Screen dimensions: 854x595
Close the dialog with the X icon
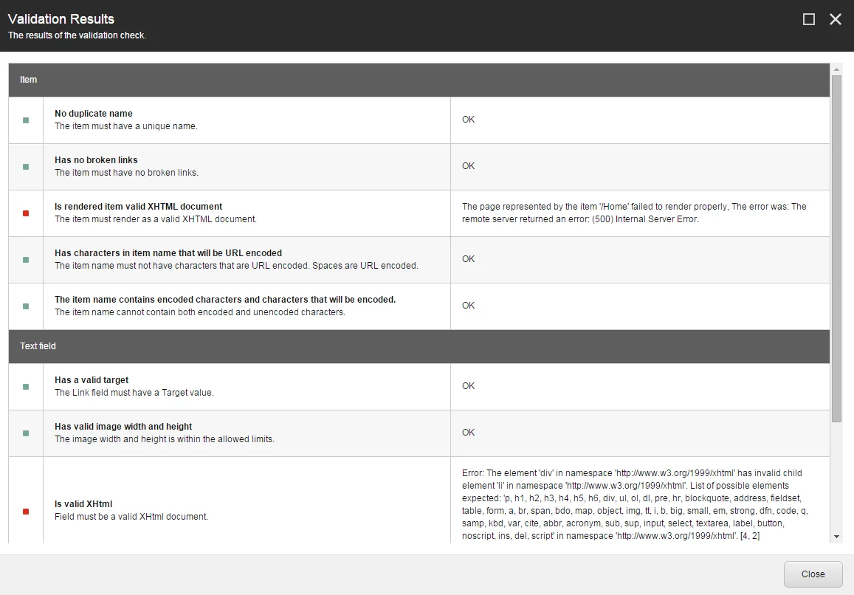(x=835, y=20)
